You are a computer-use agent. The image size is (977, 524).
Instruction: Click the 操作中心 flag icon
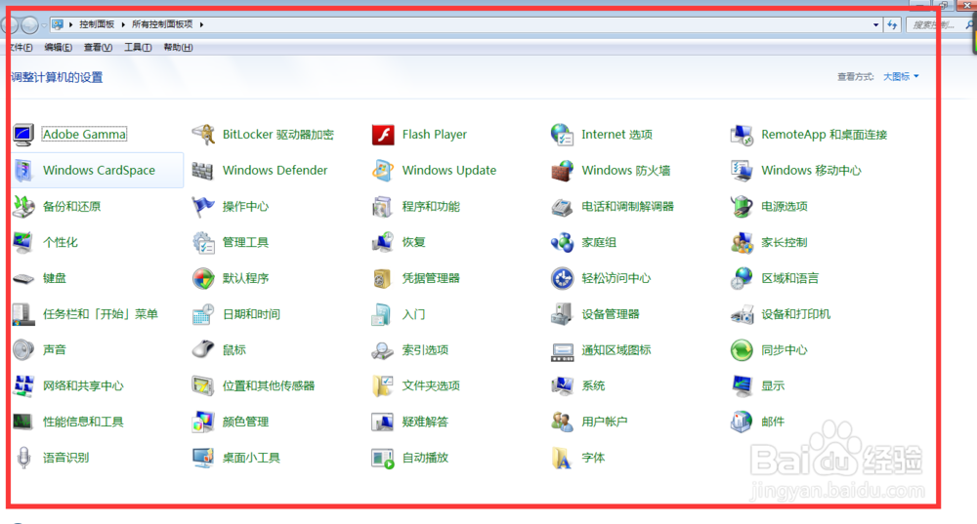coord(203,207)
